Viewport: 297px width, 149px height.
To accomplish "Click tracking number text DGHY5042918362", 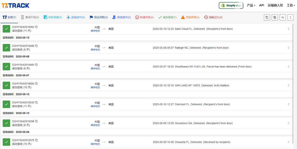I will (23, 27).
